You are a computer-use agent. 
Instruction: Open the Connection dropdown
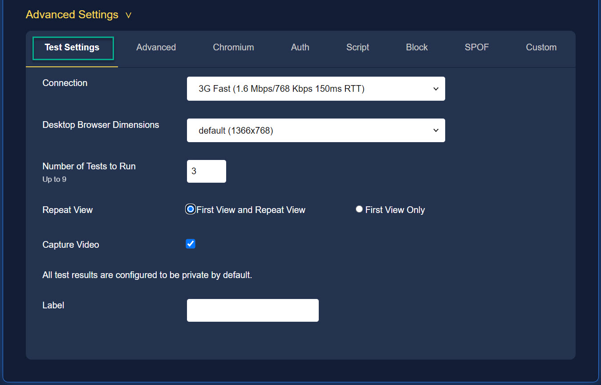coord(316,89)
